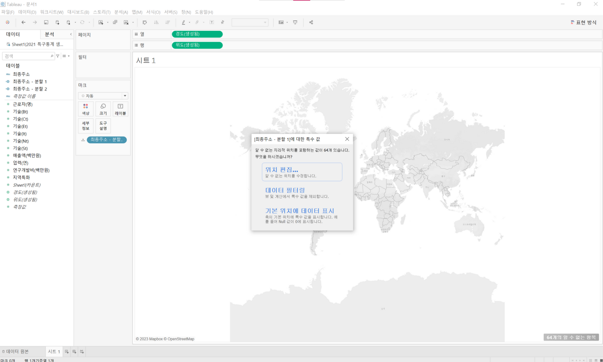Viewport: 603px width, 362px height.
Task: Undo with the back arrow
Action: [x=23, y=22]
